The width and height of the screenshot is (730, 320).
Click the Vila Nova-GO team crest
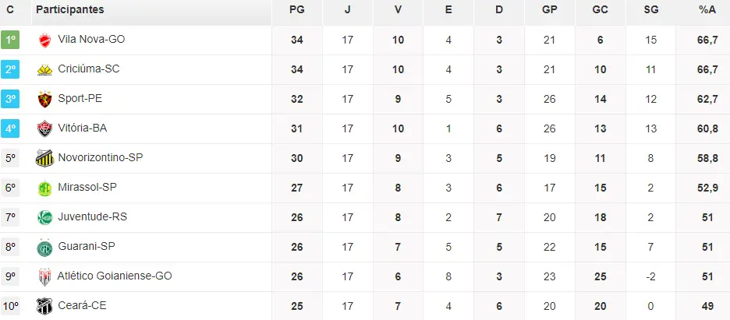tap(44, 40)
